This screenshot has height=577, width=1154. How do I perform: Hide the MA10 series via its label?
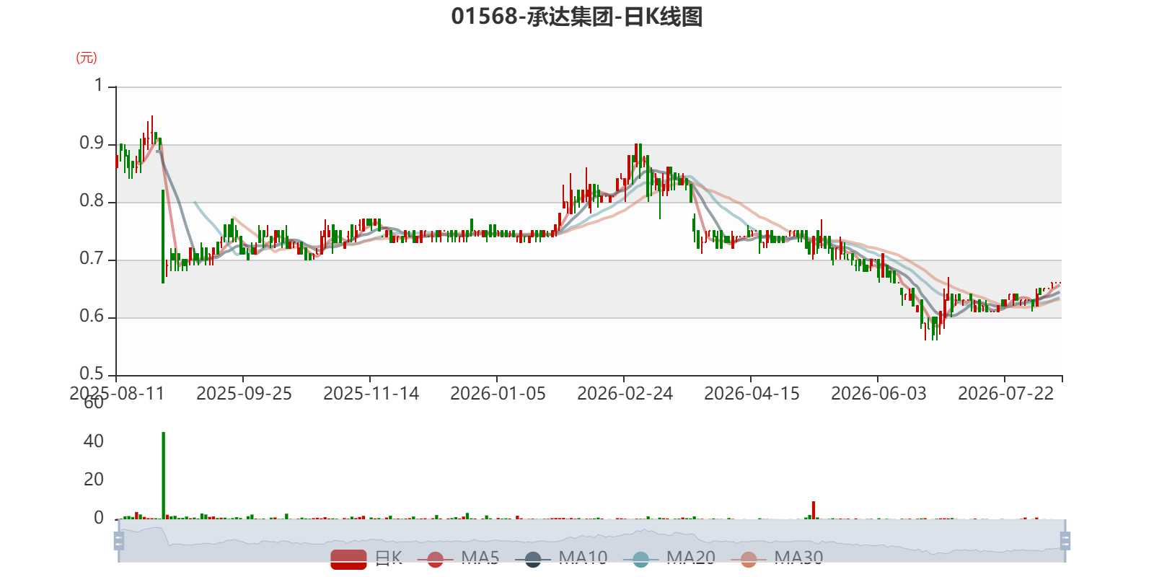pyautogui.click(x=583, y=558)
